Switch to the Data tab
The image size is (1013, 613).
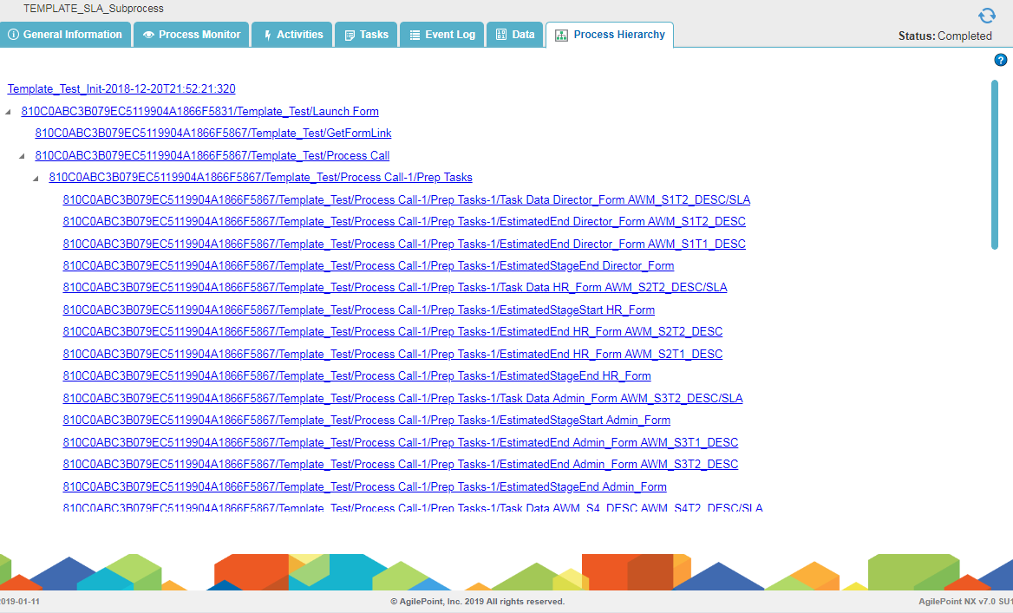coord(515,35)
